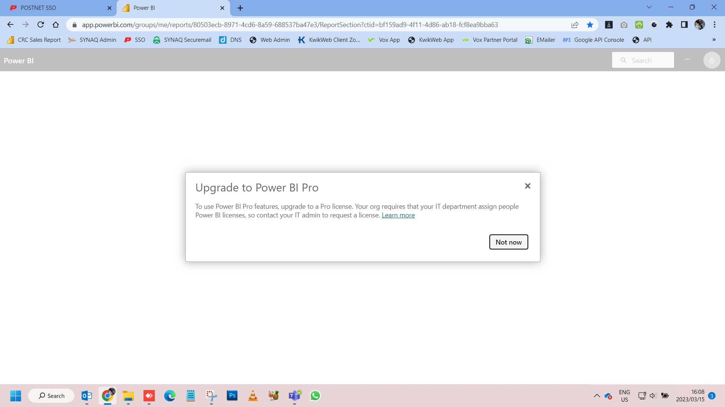The height and width of the screenshot is (407, 725).
Task: Click the Power BI search field
Action: coord(643,60)
